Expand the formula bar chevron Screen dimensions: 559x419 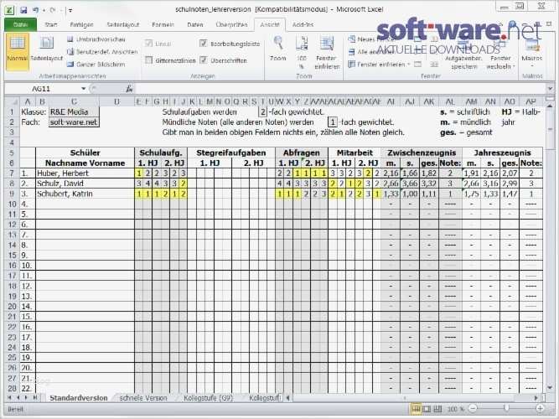[x=550, y=89]
